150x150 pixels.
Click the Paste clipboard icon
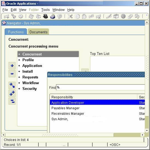point(84,16)
